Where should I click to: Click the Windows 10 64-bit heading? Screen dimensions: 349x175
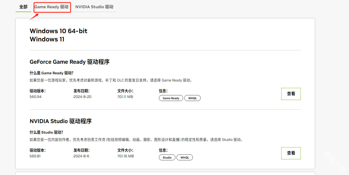point(58,31)
